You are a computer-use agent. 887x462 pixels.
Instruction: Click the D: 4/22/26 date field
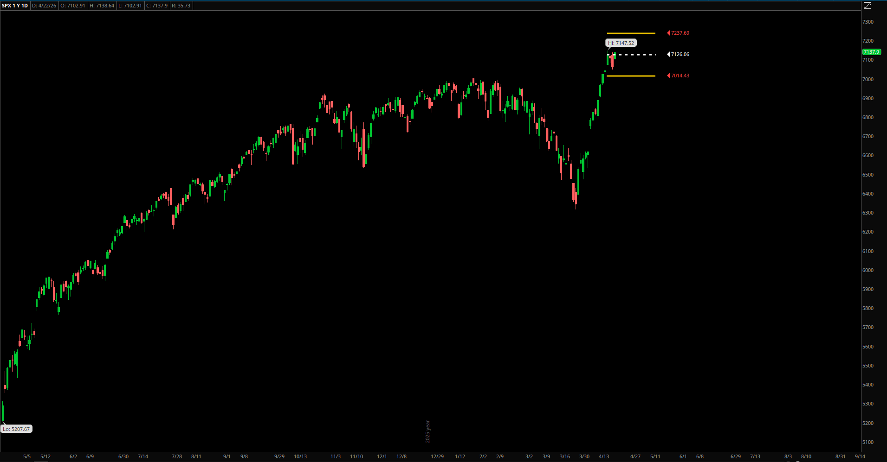[44, 6]
